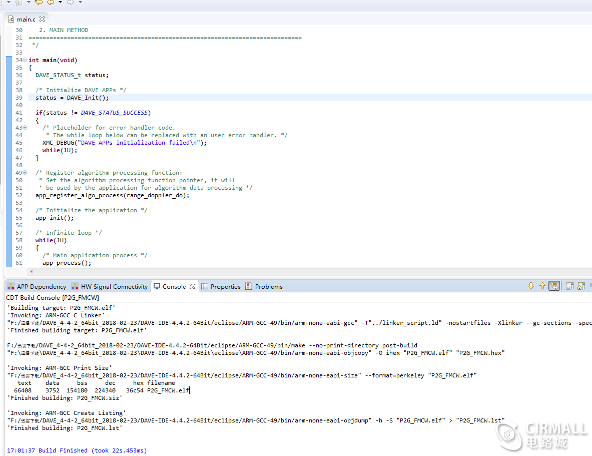Click the Copy Build Log save icon
The width and height of the screenshot is (592, 456).
(569, 286)
